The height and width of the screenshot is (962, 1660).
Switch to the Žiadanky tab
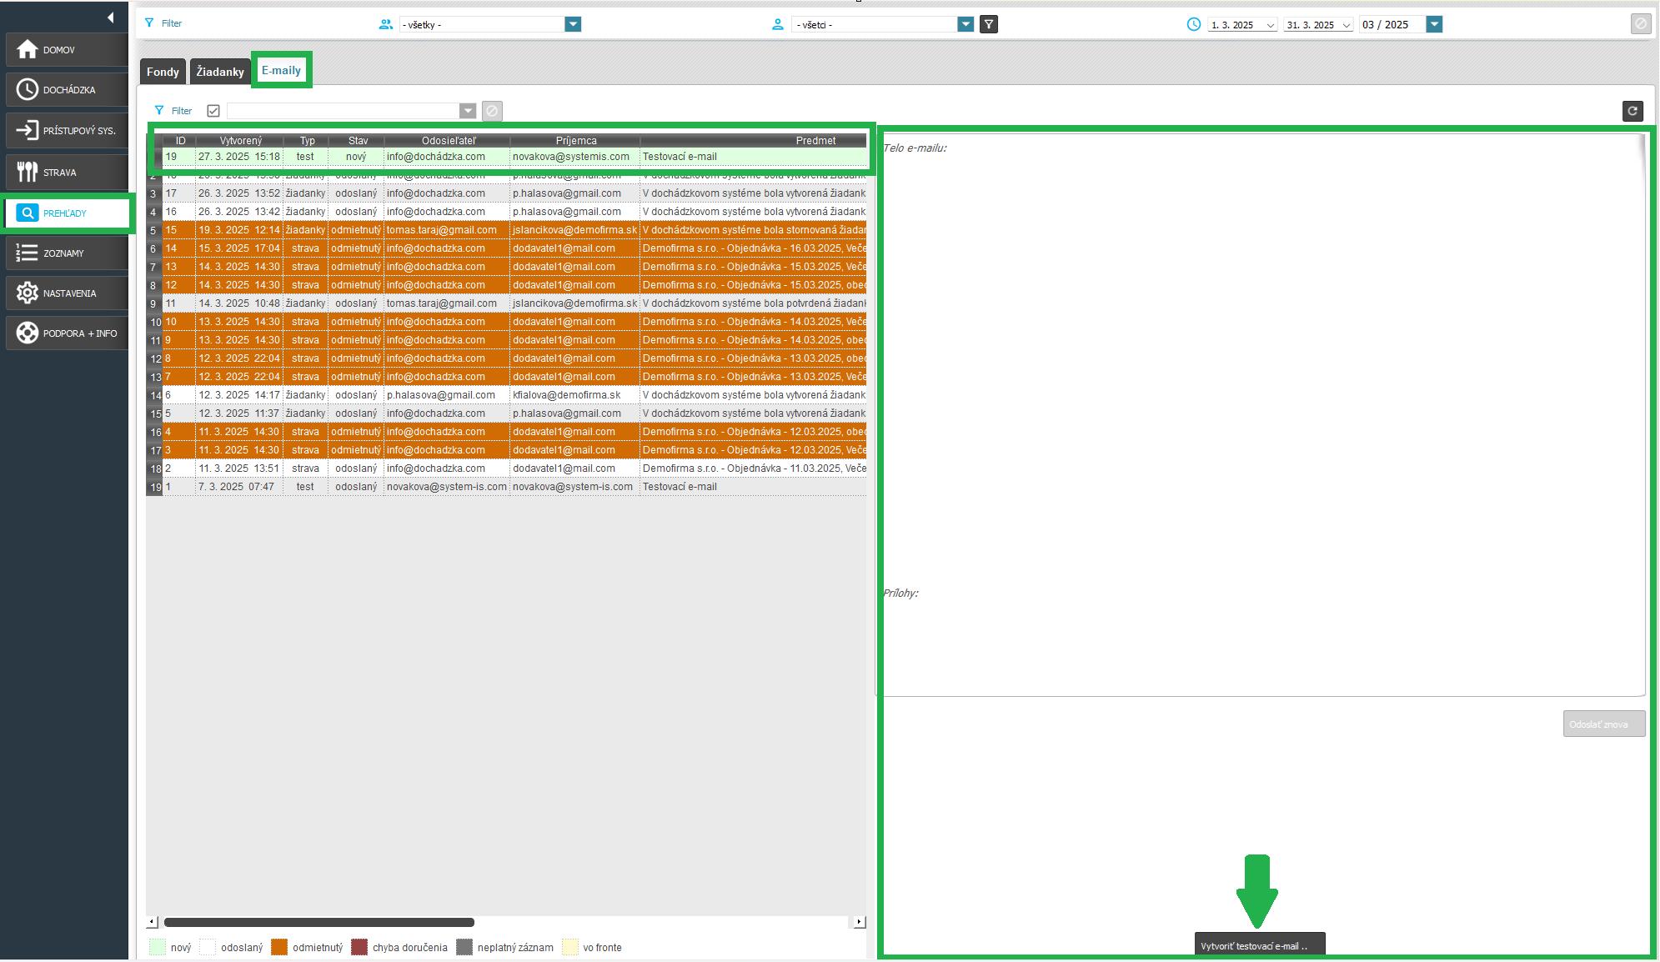click(x=220, y=72)
